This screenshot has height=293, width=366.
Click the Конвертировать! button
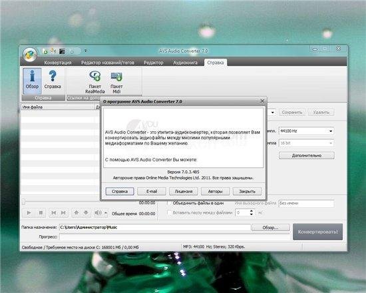(317, 232)
